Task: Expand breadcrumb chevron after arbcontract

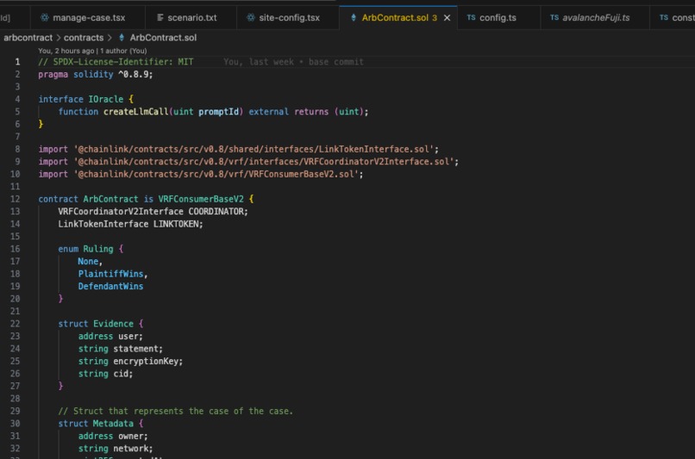Action: (58, 38)
